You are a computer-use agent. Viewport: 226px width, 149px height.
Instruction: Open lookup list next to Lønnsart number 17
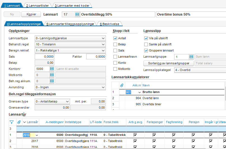(x=77, y=14)
